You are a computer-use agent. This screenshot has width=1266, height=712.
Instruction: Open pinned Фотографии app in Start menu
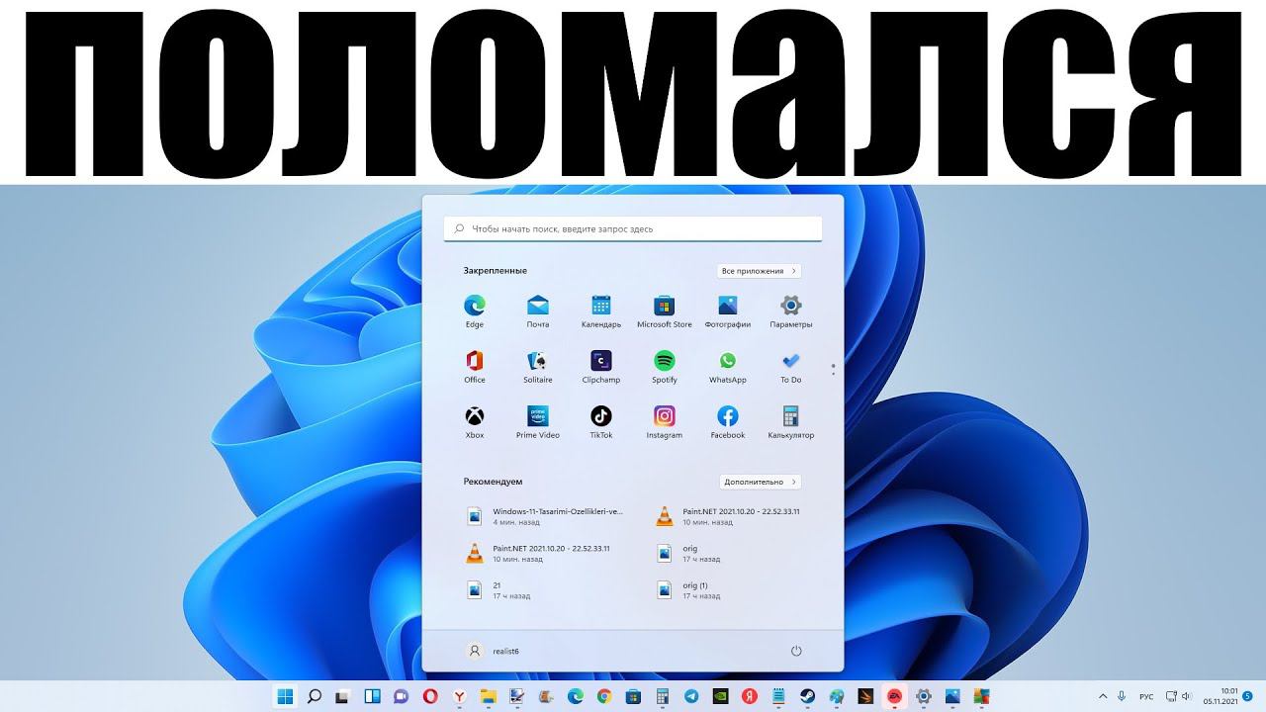coord(728,311)
